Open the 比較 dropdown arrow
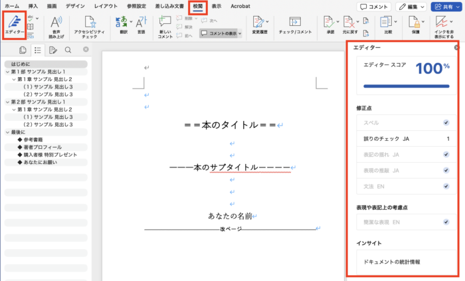This screenshot has height=281, width=465. (396, 21)
